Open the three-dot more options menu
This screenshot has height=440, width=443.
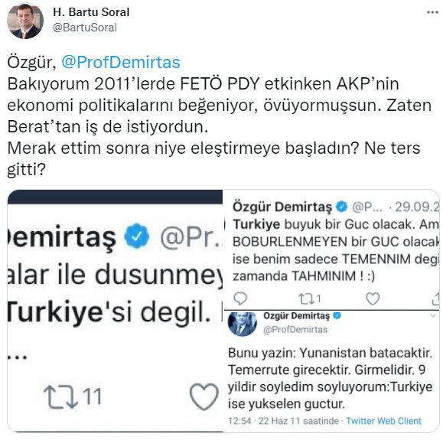pos(432,12)
